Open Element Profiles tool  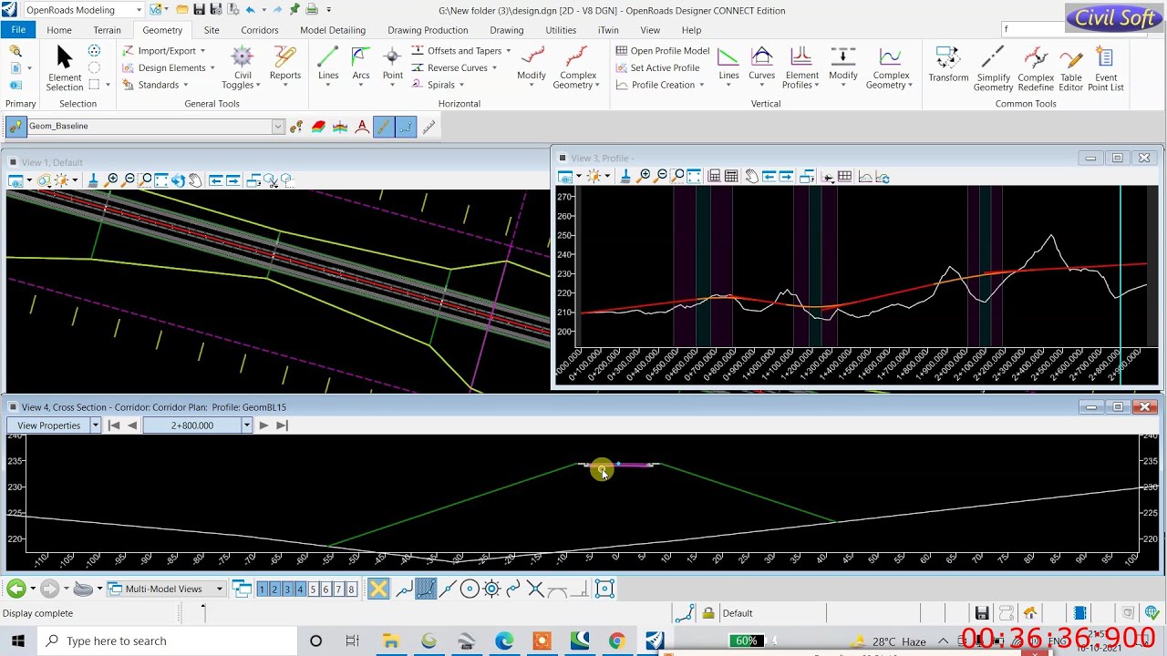(x=801, y=68)
